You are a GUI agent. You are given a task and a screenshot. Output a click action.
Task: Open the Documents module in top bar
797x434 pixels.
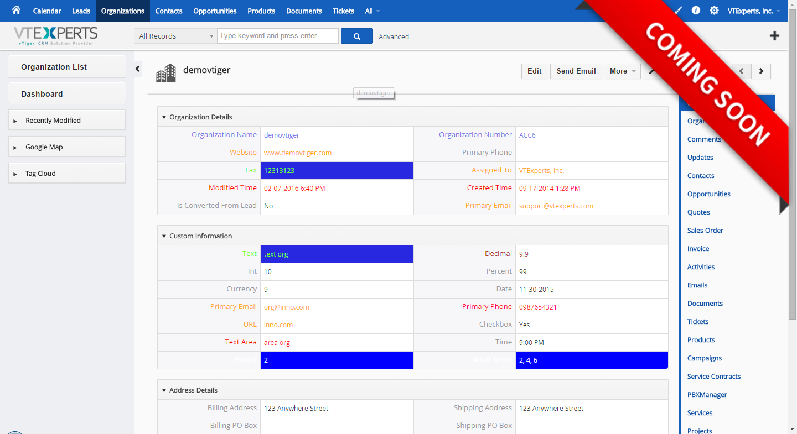click(304, 11)
